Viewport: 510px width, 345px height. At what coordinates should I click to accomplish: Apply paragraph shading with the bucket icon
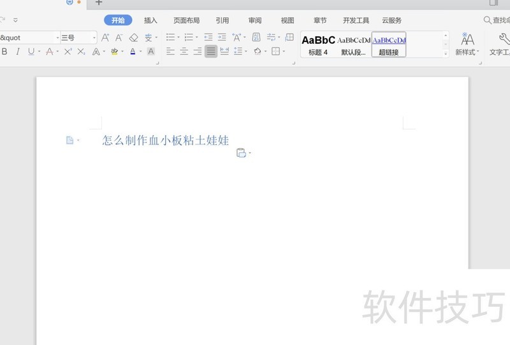258,52
